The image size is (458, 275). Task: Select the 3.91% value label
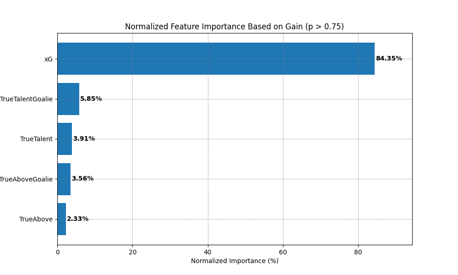pos(84,139)
